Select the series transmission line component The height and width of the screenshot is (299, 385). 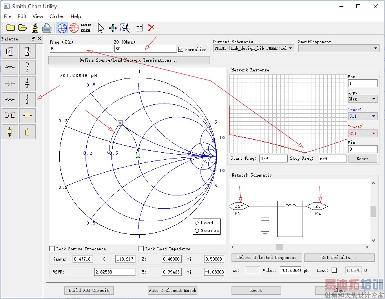coord(27,116)
